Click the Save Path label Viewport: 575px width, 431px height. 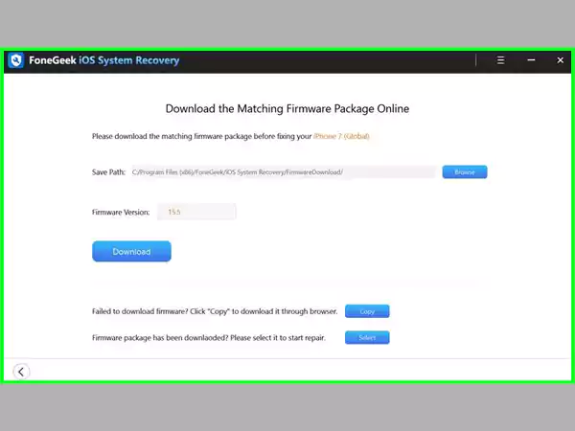click(x=108, y=172)
